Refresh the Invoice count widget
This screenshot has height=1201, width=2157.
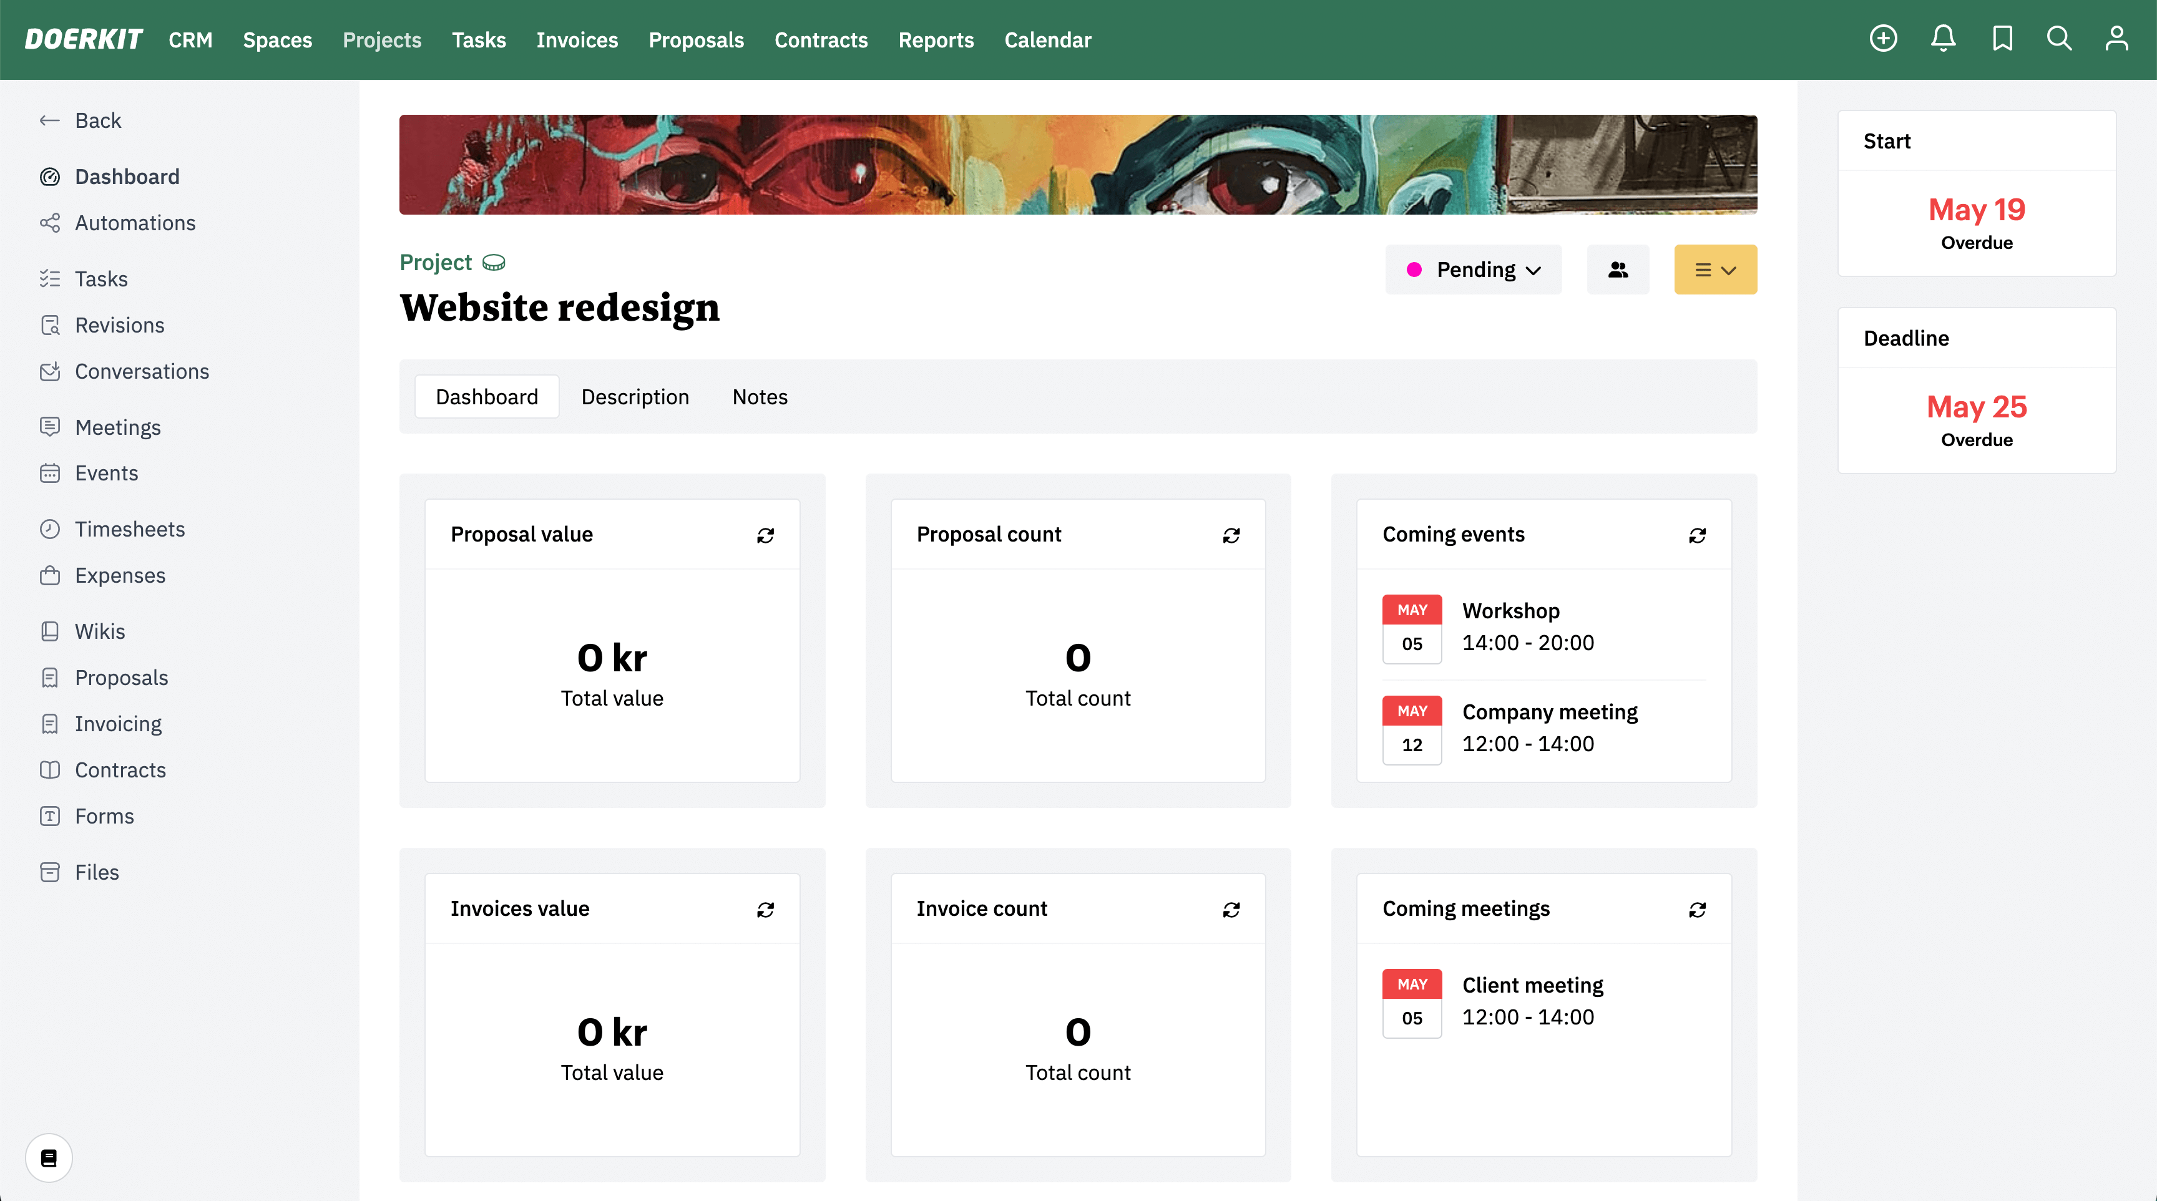click(1231, 909)
